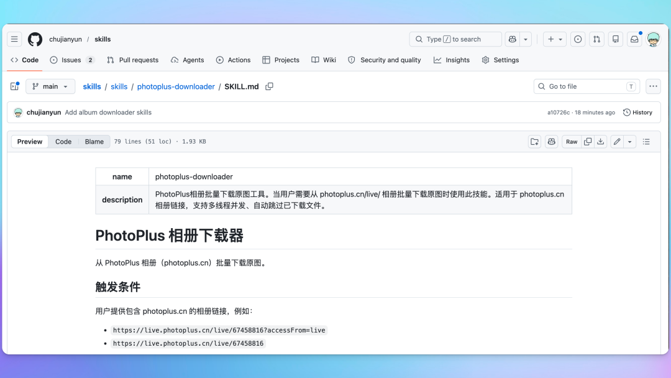This screenshot has height=378, width=671.
Task: View your pull requests icon in header
Action: (596, 39)
